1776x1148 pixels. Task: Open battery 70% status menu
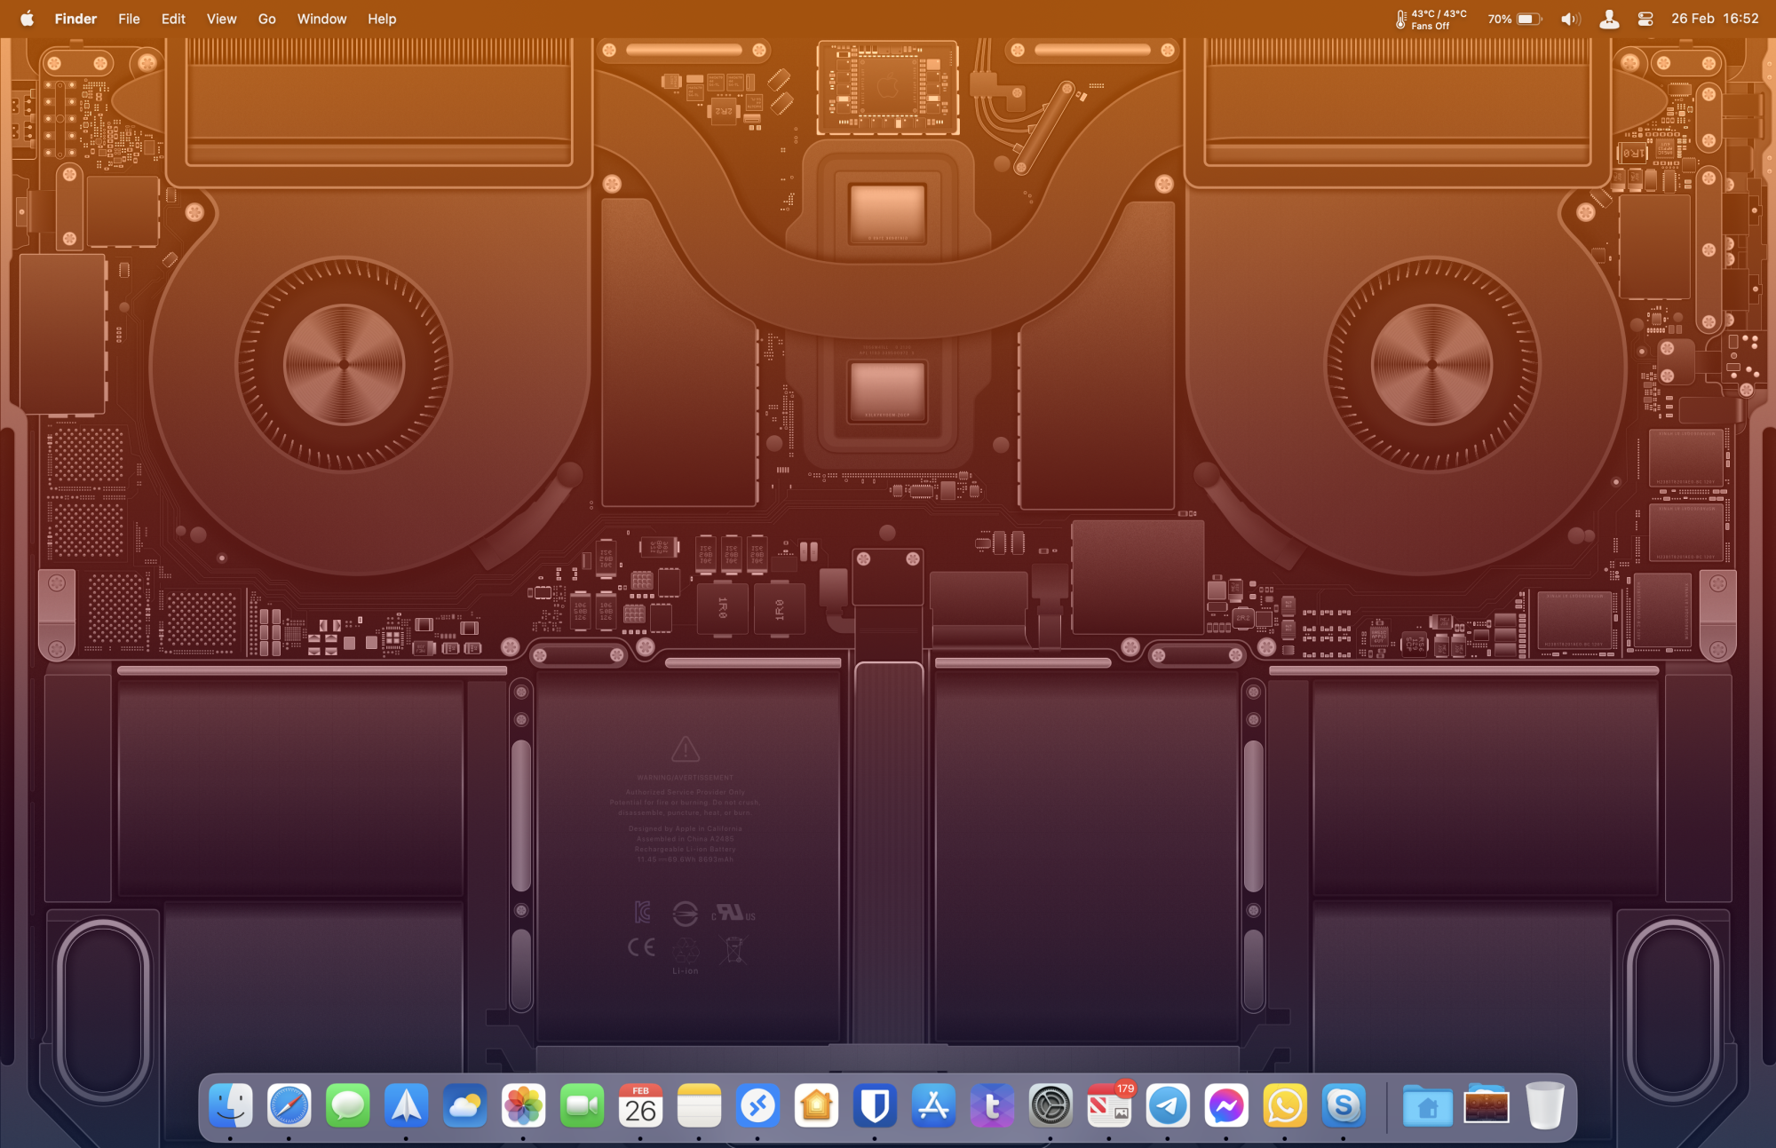1515,19
